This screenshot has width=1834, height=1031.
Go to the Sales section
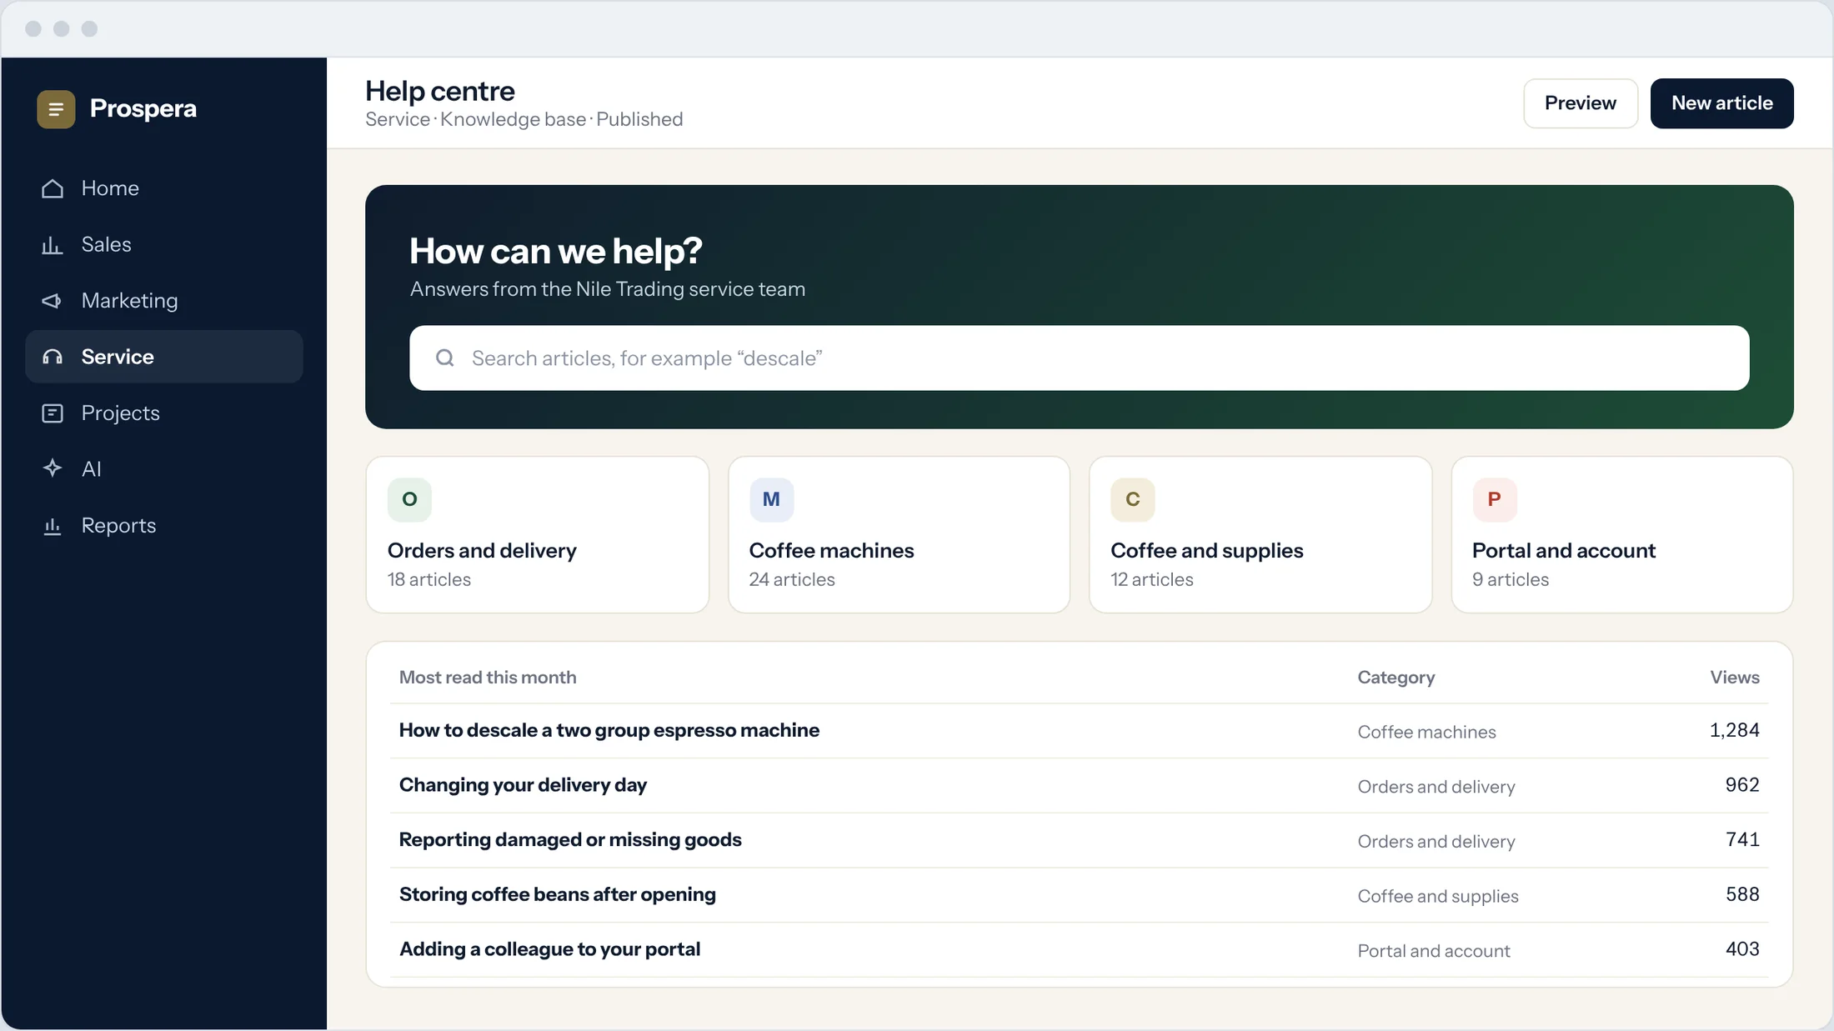coord(164,244)
